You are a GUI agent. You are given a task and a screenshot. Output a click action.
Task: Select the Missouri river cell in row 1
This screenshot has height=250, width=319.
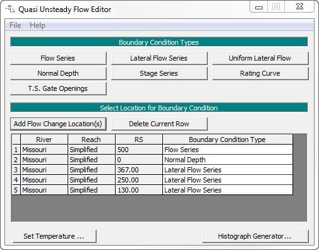pyautogui.click(x=44, y=150)
